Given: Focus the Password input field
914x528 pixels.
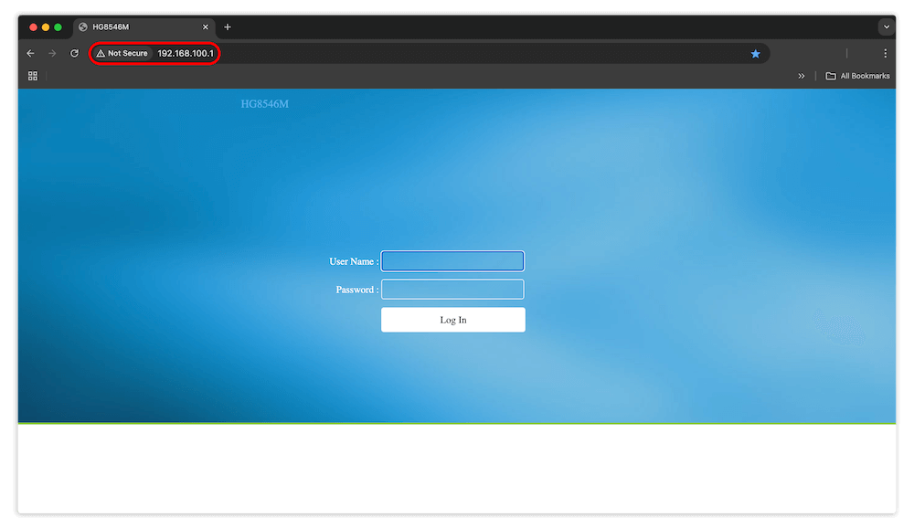Looking at the screenshot, I should pos(452,290).
